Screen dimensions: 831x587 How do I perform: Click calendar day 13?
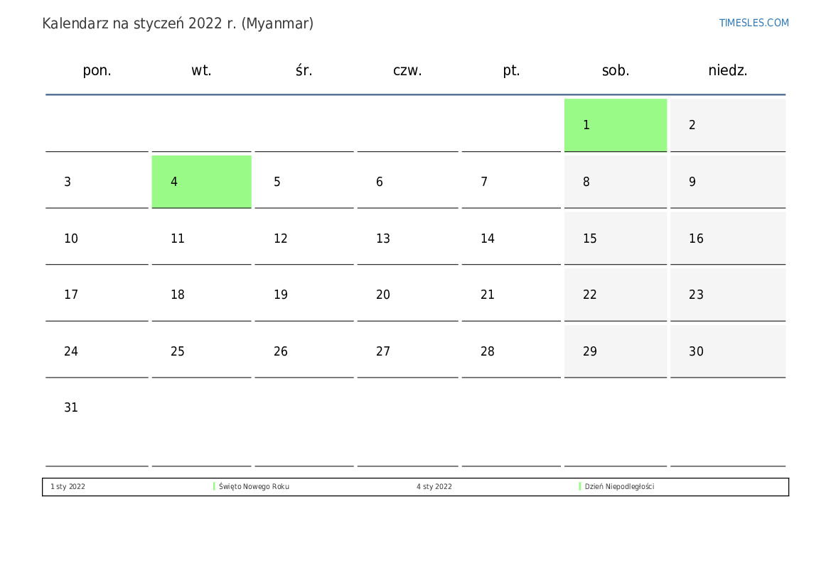pos(407,238)
